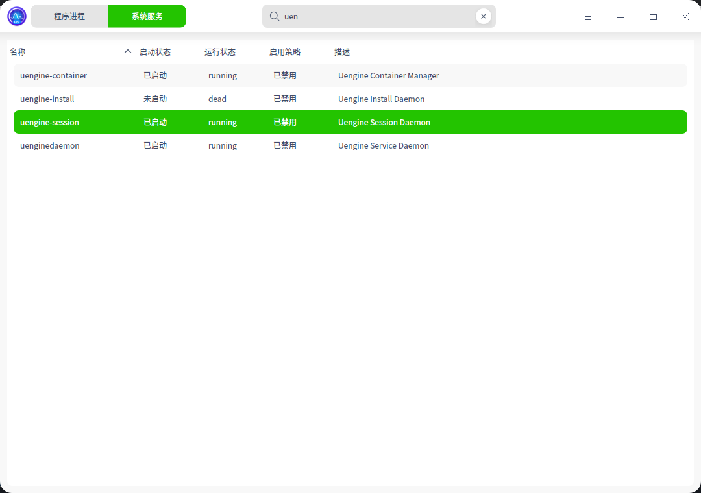The width and height of the screenshot is (701, 493).
Task: Click running state of uengine-container
Action: coord(223,76)
